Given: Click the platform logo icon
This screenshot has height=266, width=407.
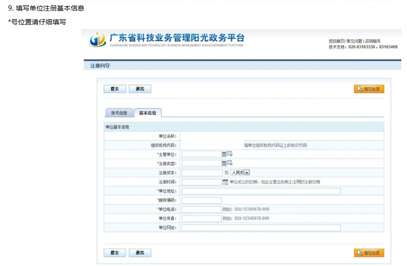Looking at the screenshot, I should pos(98,40).
